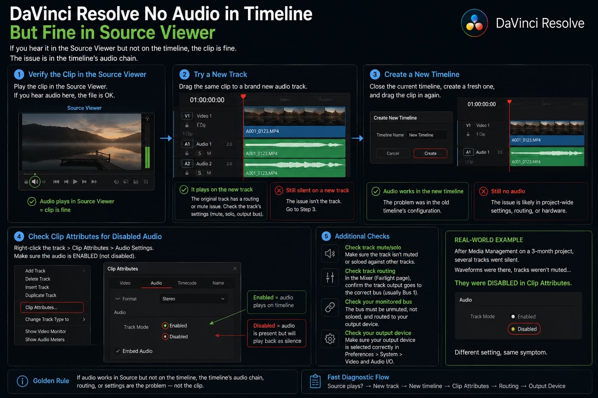The image size is (598, 398).
Task: Click the red X beside Still no audio
Action: (x=484, y=191)
